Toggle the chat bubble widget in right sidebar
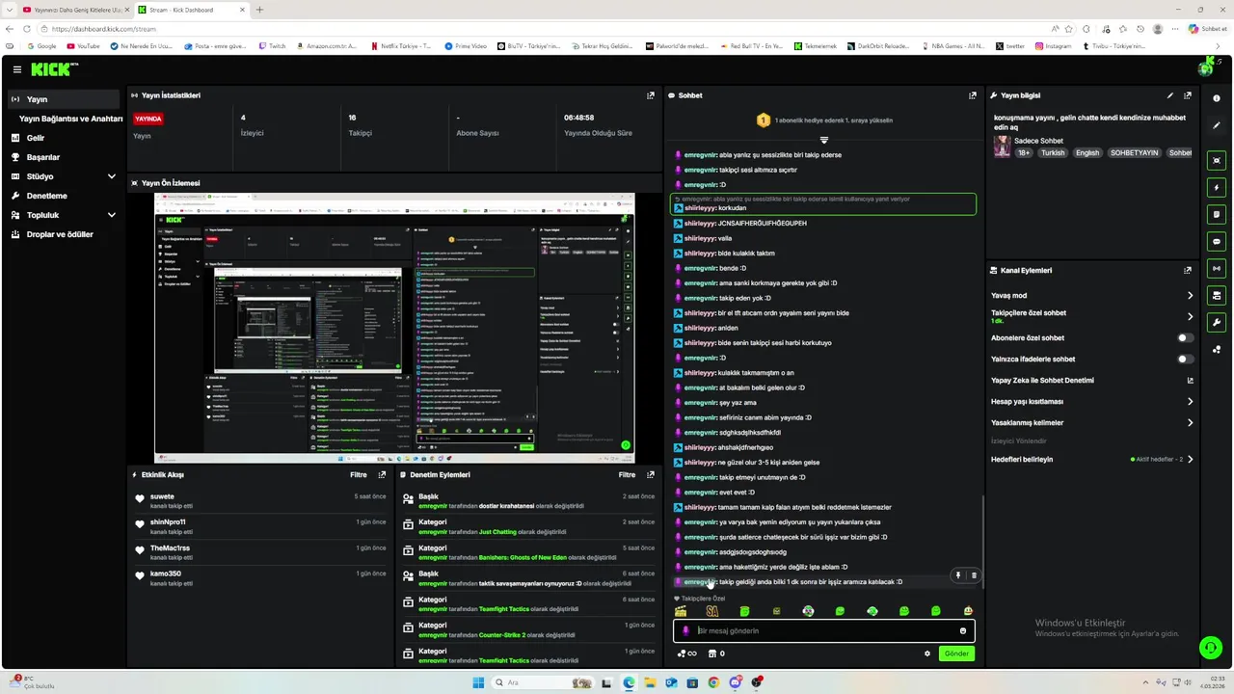Screen dimensions: 1234x694 (x=1217, y=241)
